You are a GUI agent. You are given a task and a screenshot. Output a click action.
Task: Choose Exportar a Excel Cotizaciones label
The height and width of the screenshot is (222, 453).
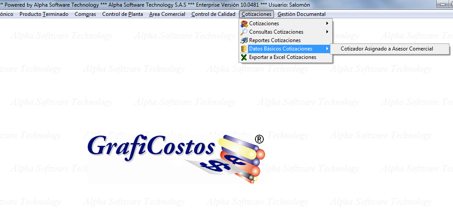click(x=282, y=57)
